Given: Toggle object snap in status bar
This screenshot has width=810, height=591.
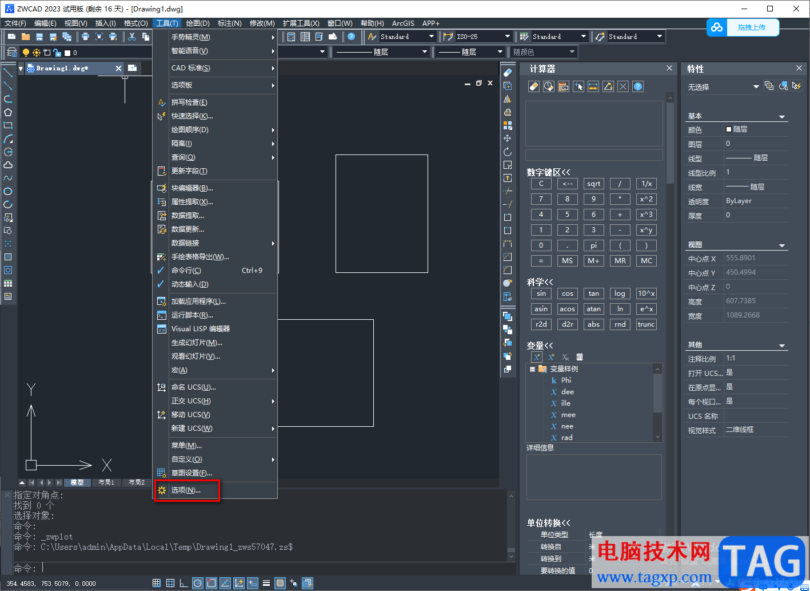Looking at the screenshot, I should pyautogui.click(x=212, y=584).
